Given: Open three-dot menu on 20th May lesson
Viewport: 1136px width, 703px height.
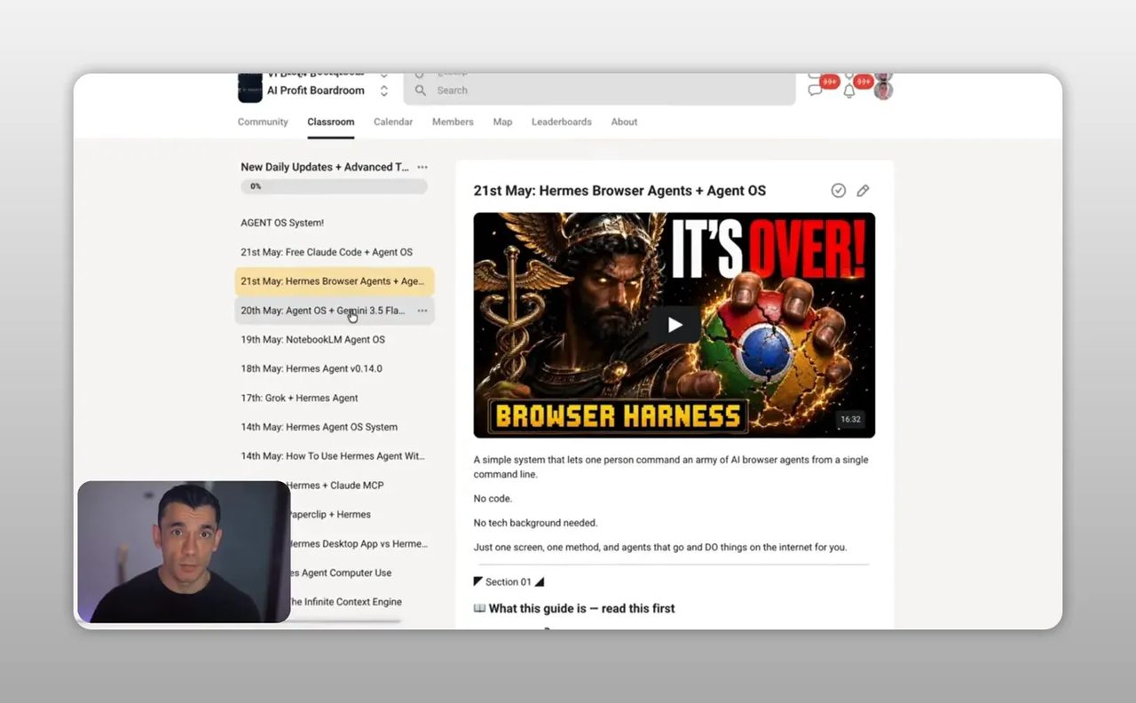Looking at the screenshot, I should 422,311.
